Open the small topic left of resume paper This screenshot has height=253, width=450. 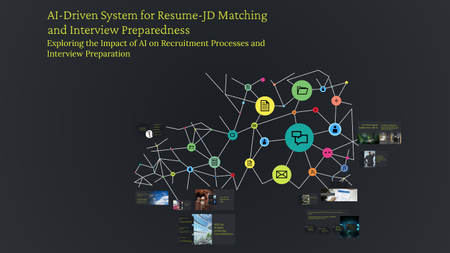[307, 199]
